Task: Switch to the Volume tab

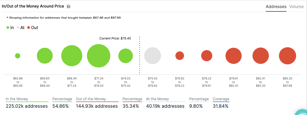Action: point(296,7)
